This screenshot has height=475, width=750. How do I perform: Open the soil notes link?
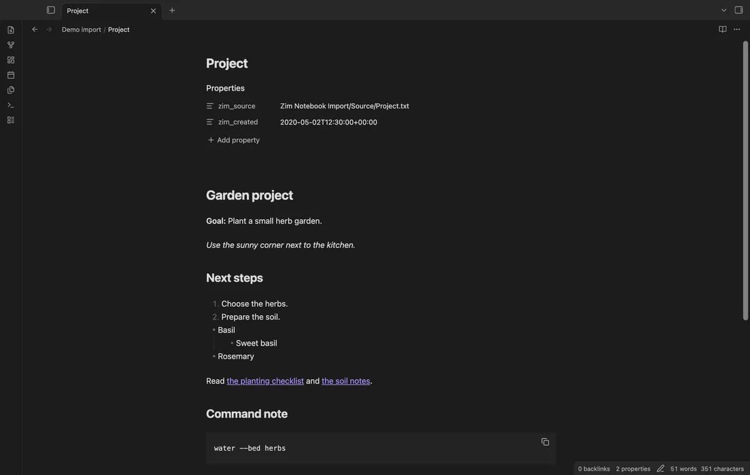(x=346, y=381)
